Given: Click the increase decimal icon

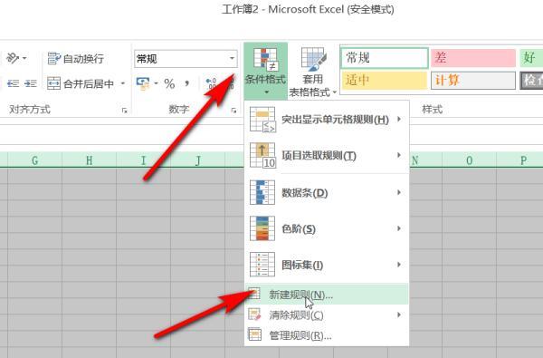Looking at the screenshot, I should click(211, 83).
